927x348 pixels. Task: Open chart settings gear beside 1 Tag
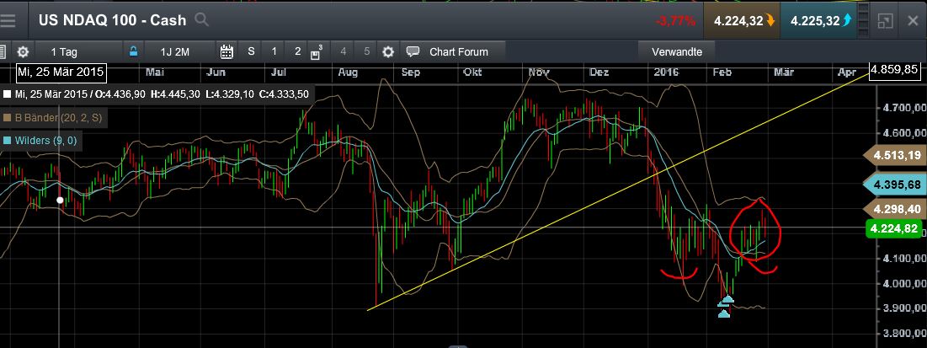click(23, 51)
